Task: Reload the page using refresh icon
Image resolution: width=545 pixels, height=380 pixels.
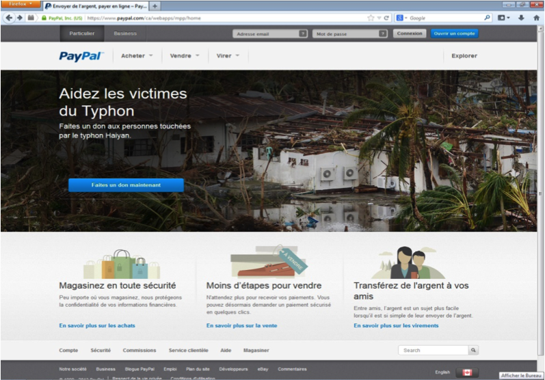Action: 386,18
